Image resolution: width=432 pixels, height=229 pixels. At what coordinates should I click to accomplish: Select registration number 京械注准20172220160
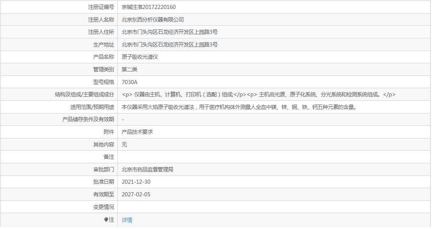point(148,7)
